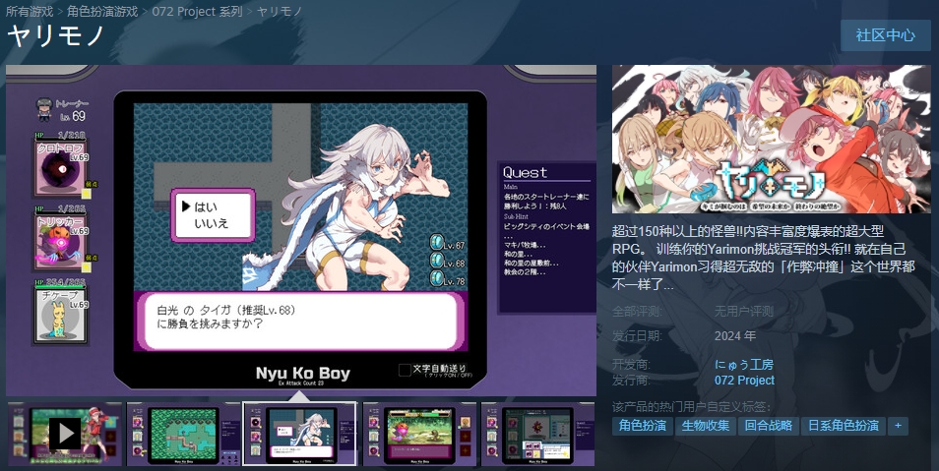Select the green map screenshot thumbnail
Image resolution: width=939 pixels, height=471 pixels.
point(183,434)
